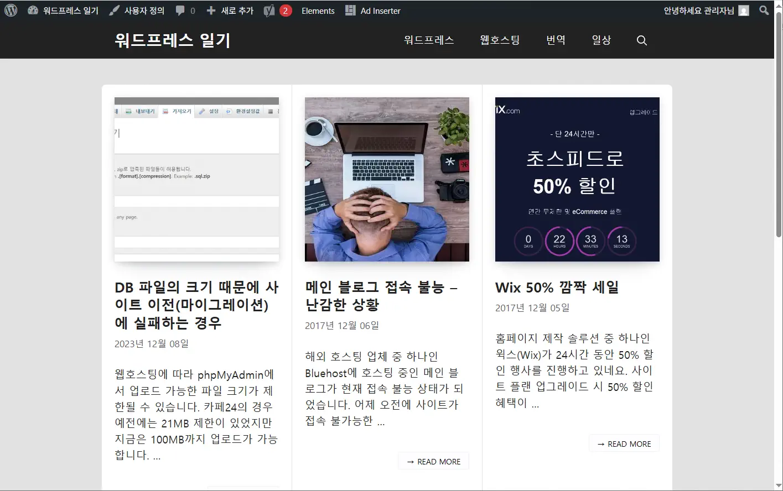Click the date 2017년 12월 05일

pyautogui.click(x=532, y=307)
